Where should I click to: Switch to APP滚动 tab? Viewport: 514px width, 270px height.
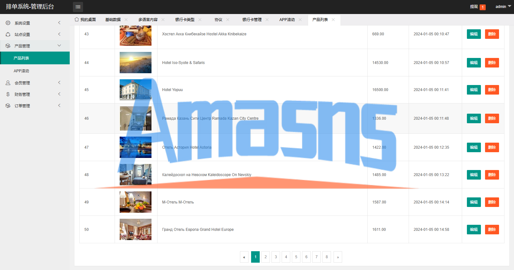click(287, 20)
